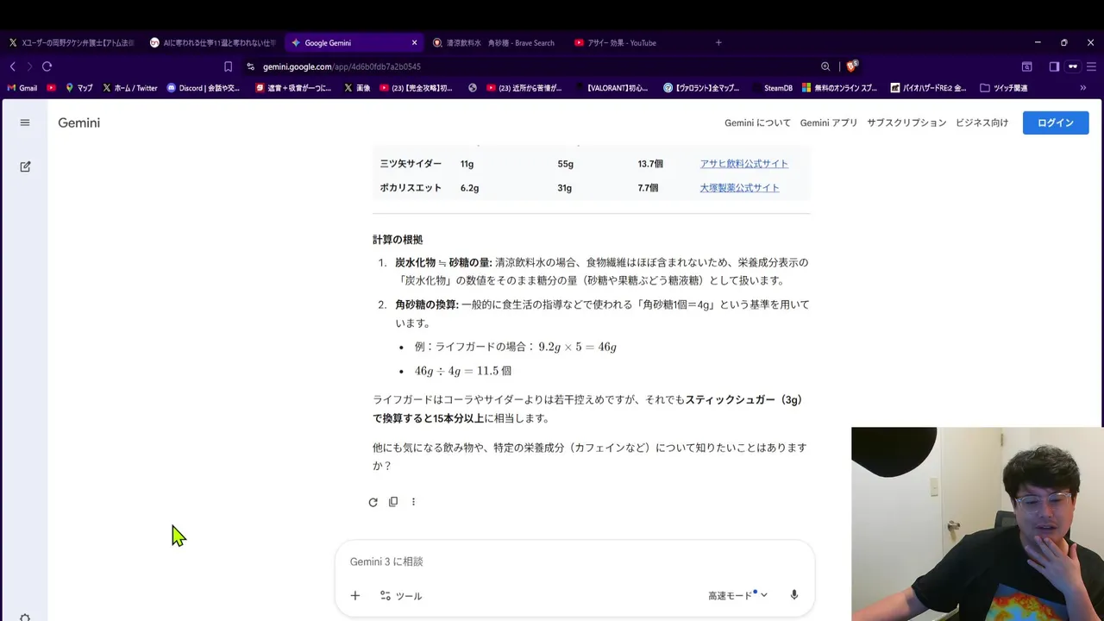Click the Gemini logo text

coord(79,122)
